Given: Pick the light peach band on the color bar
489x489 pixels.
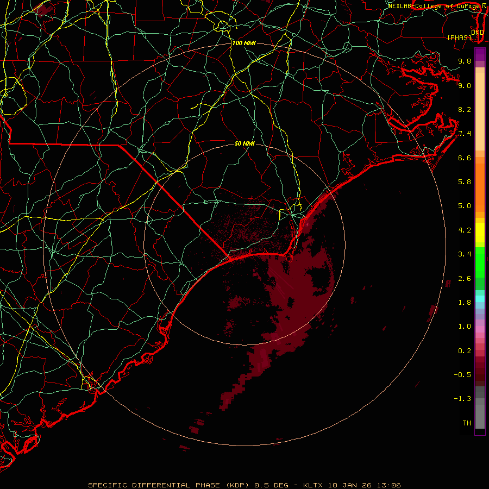Looking at the screenshot, I should (480, 111).
